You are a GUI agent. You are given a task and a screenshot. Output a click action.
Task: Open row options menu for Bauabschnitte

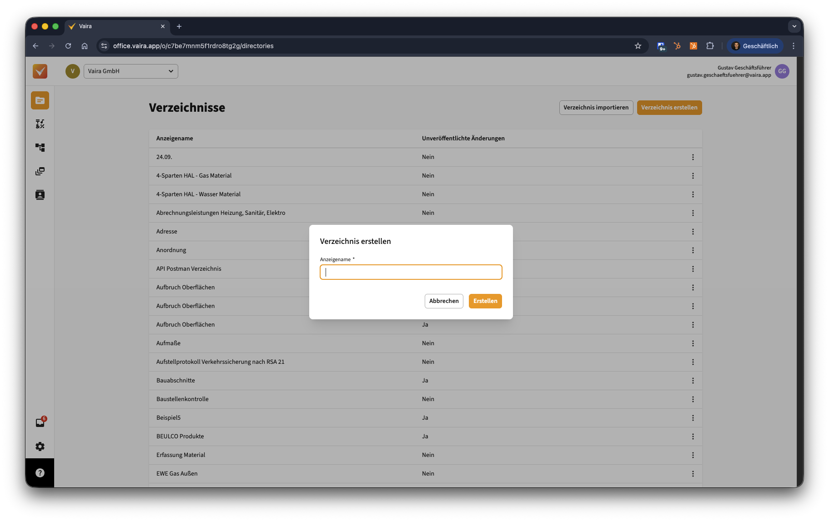693,381
